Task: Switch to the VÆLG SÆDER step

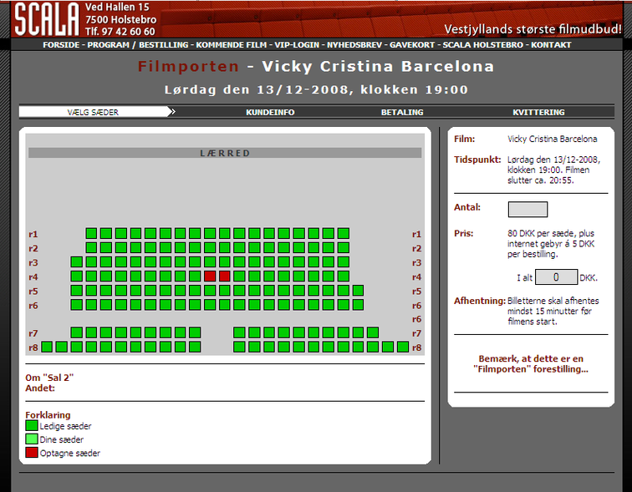Action: pos(93,112)
